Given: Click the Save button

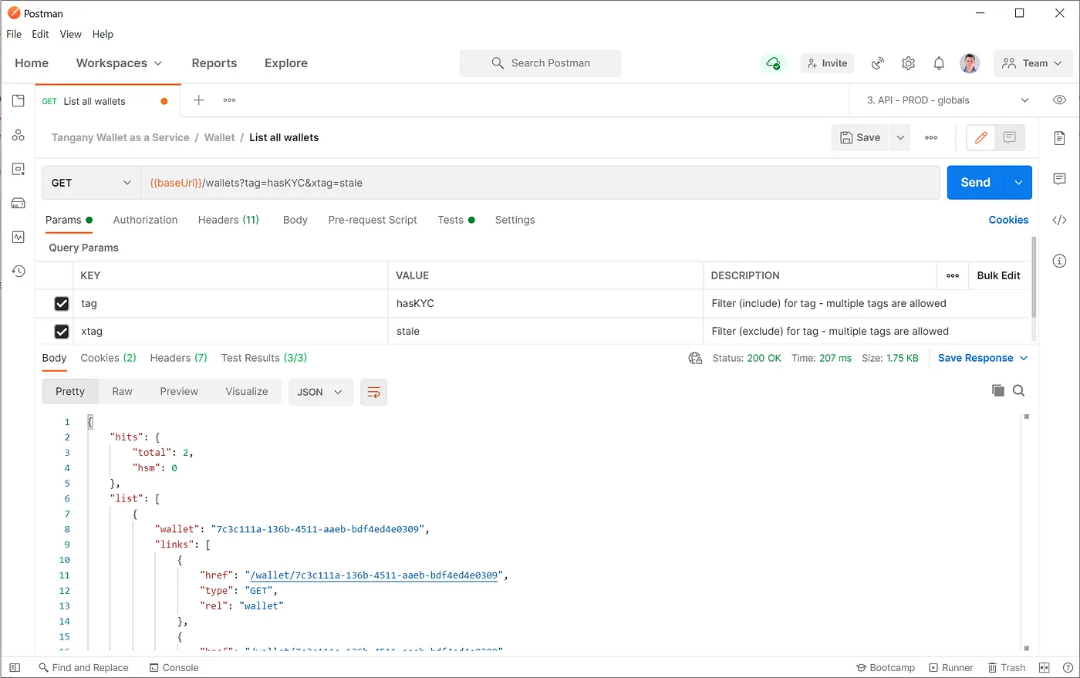Looking at the screenshot, I should (x=860, y=137).
